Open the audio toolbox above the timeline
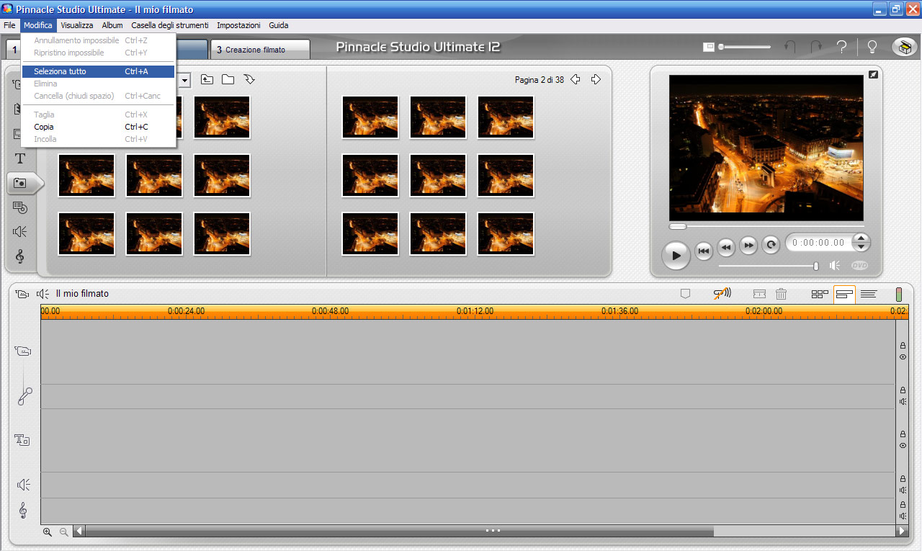922x551 pixels. pyautogui.click(x=42, y=294)
